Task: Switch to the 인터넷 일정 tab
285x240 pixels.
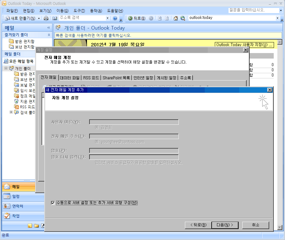Action: 143,78
